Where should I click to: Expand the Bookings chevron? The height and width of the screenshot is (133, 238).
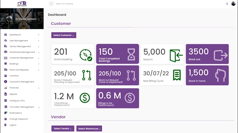click(x=38, y=64)
